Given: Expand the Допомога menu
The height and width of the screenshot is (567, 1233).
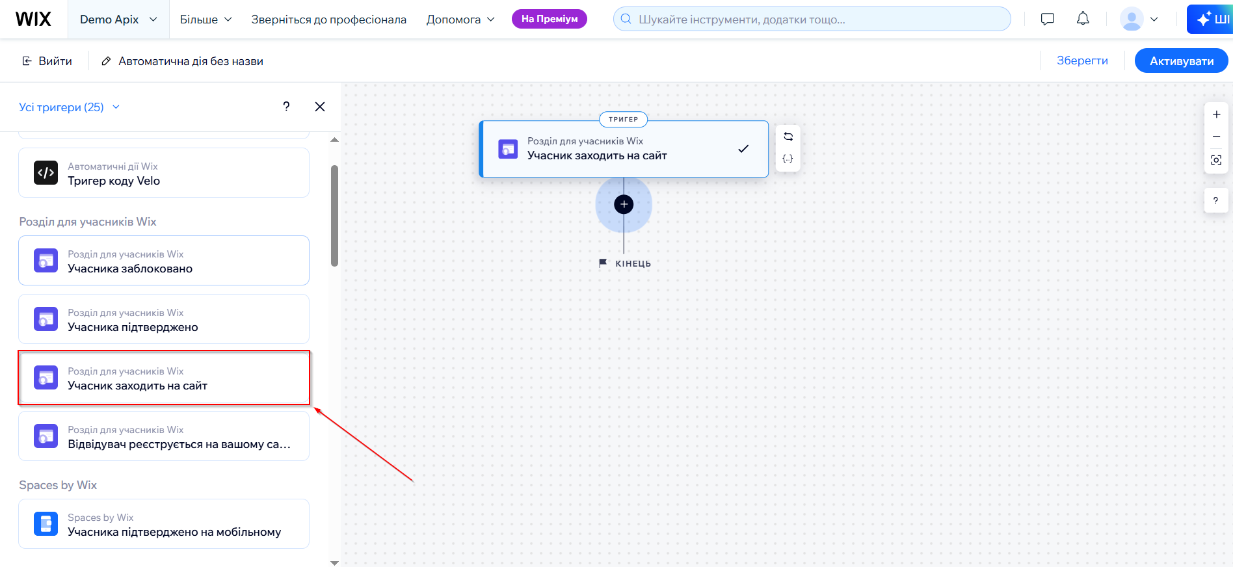Looking at the screenshot, I should (460, 20).
